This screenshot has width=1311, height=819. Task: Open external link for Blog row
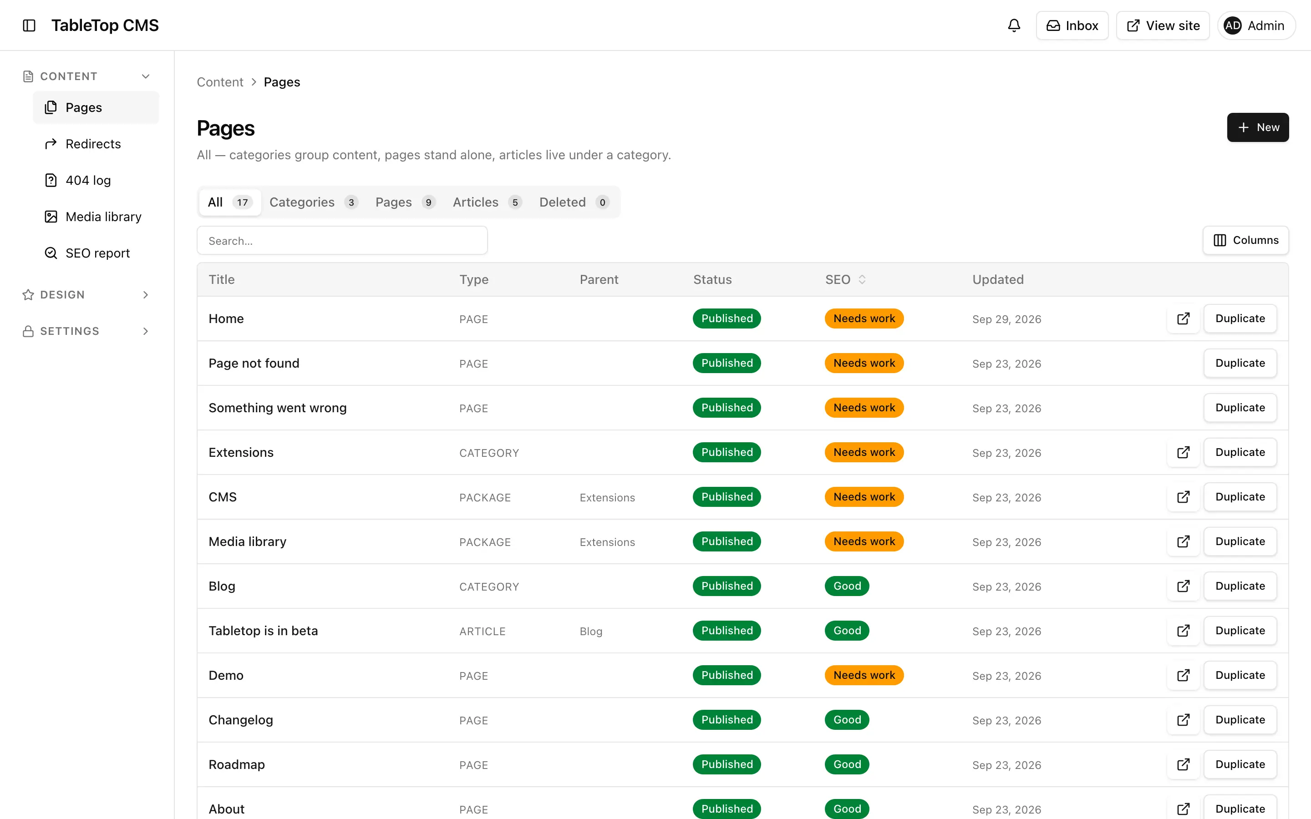pos(1183,586)
